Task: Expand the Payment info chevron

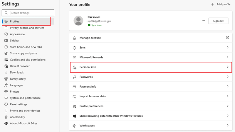Action: 228,86
